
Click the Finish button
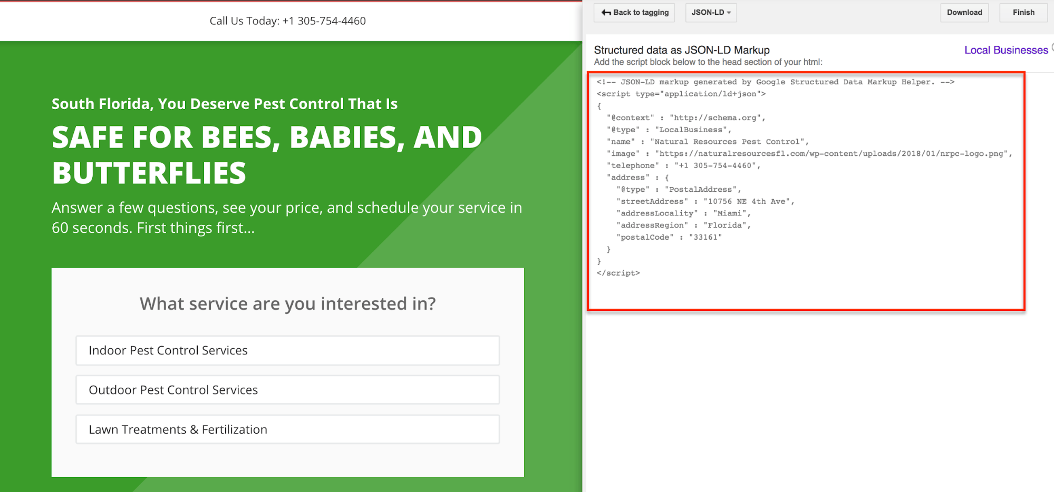point(1023,12)
